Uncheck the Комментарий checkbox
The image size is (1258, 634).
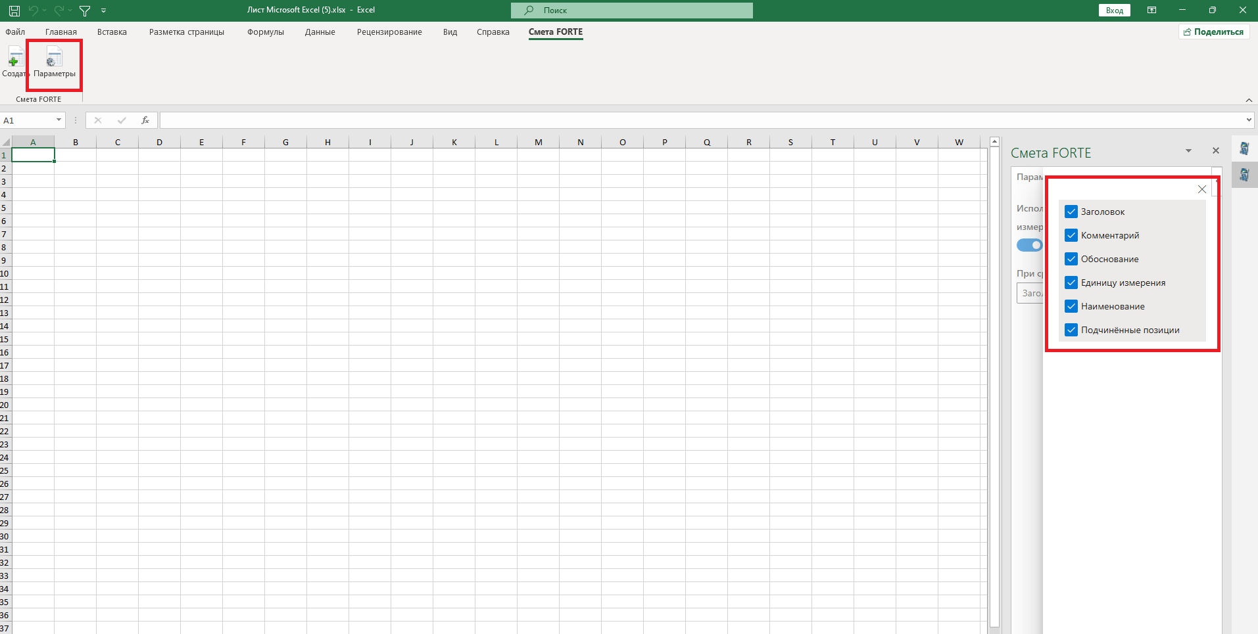pyautogui.click(x=1071, y=235)
